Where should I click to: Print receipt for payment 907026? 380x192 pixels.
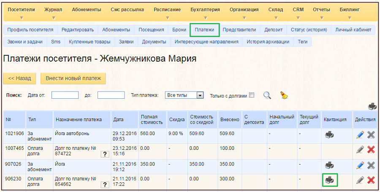coord(329,165)
